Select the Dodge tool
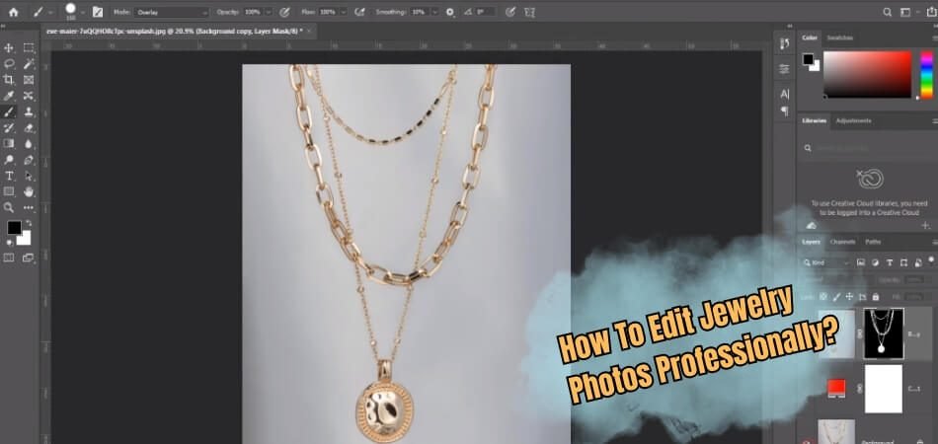The height and width of the screenshot is (444, 938). pos(9,160)
